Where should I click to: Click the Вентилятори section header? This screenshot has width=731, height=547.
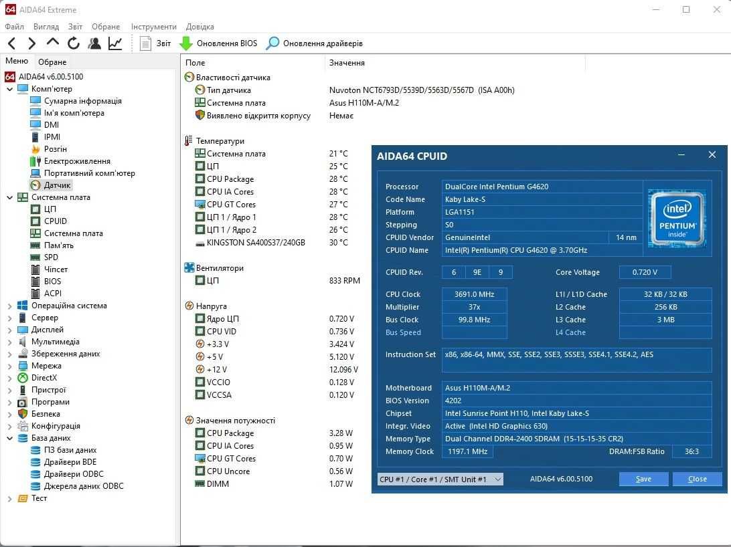tap(214, 268)
